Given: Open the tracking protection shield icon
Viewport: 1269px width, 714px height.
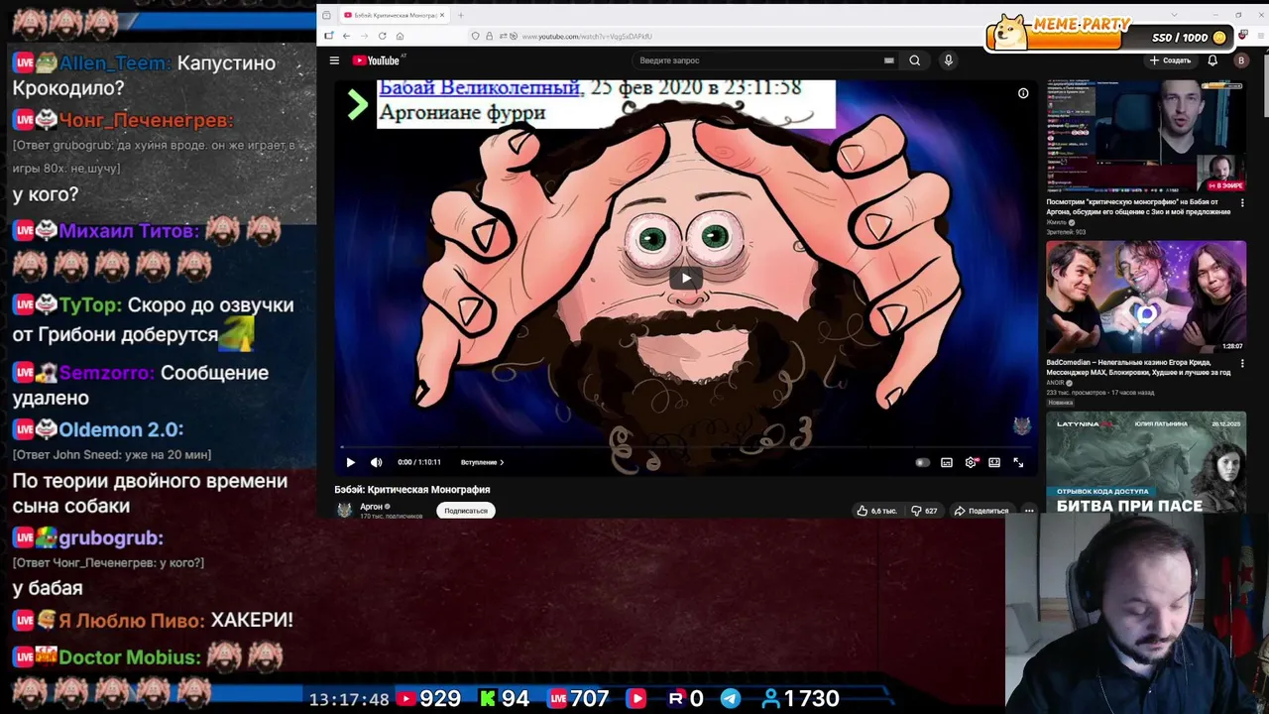Looking at the screenshot, I should (x=476, y=37).
